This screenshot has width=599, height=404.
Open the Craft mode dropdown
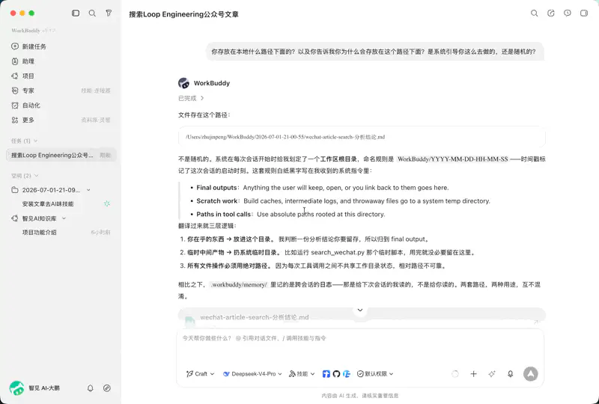[x=200, y=374]
